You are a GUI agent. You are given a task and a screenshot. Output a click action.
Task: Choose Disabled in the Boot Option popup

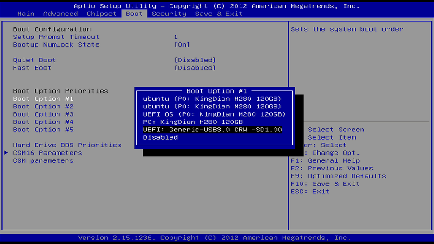(160, 137)
